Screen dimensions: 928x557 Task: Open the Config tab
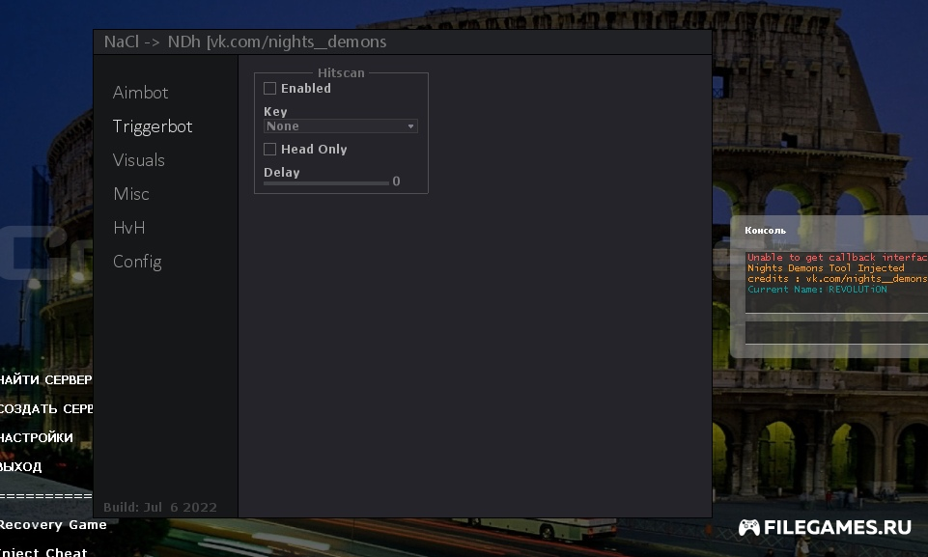(137, 262)
